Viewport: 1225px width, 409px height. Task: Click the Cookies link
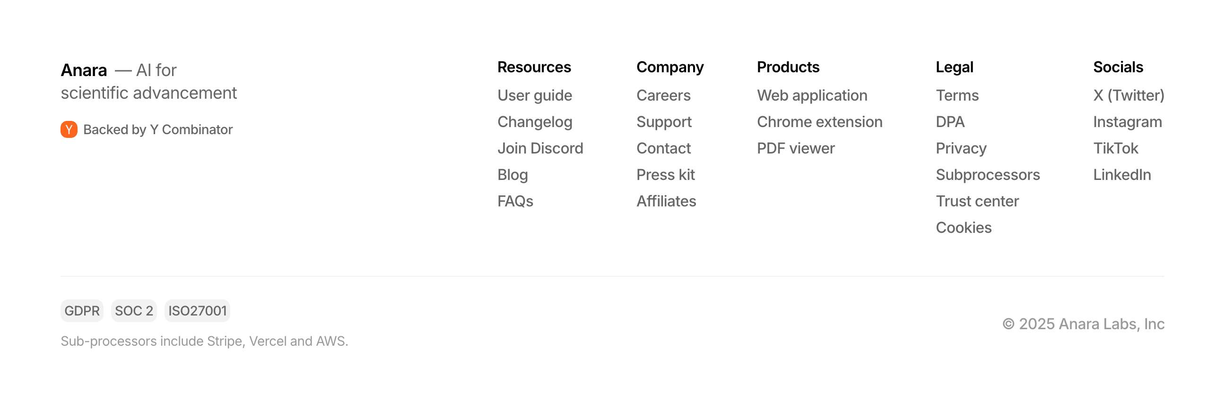click(x=964, y=228)
